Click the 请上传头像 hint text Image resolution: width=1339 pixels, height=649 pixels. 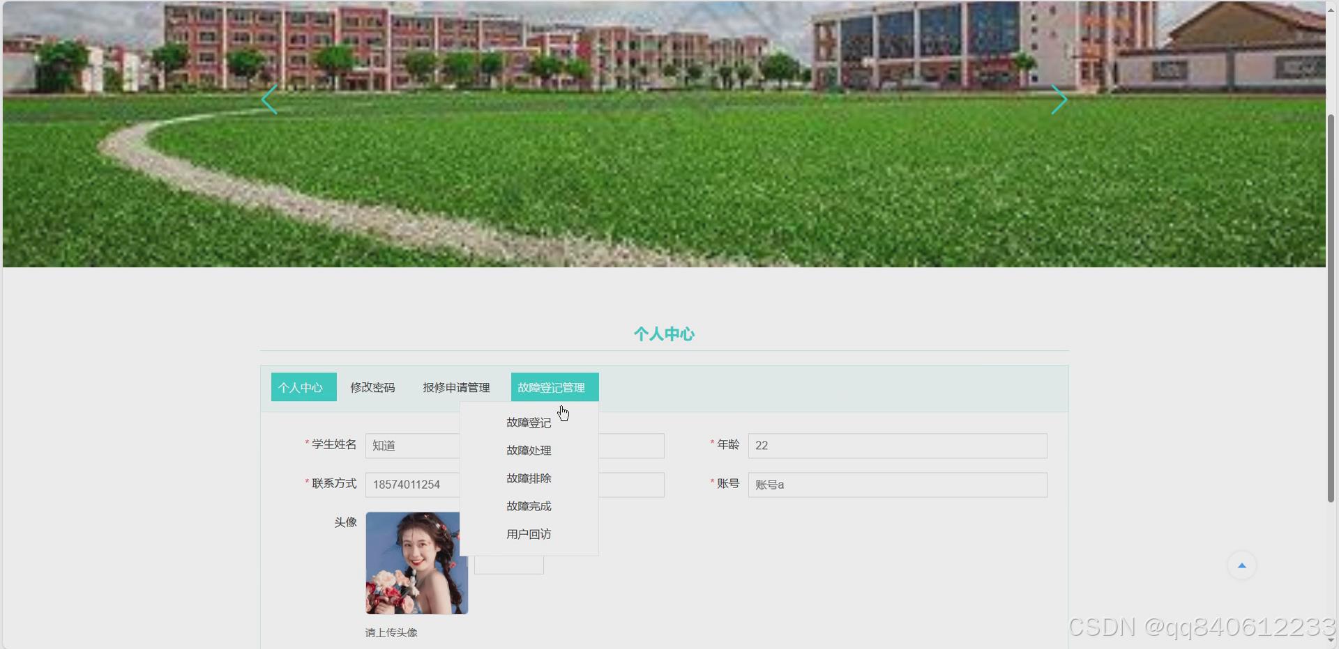[391, 632]
